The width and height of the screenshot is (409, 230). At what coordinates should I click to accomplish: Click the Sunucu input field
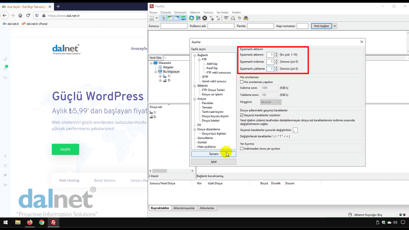tap(174, 26)
